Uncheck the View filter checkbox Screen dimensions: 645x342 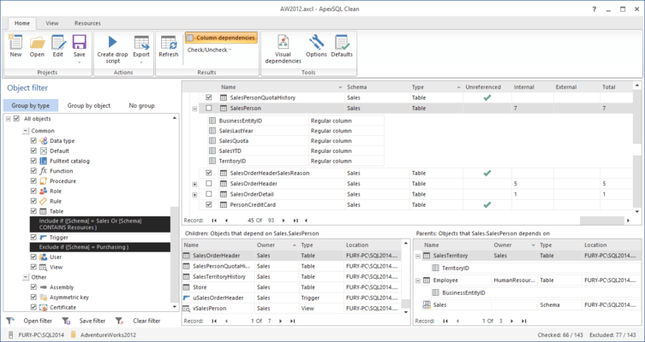coord(33,268)
